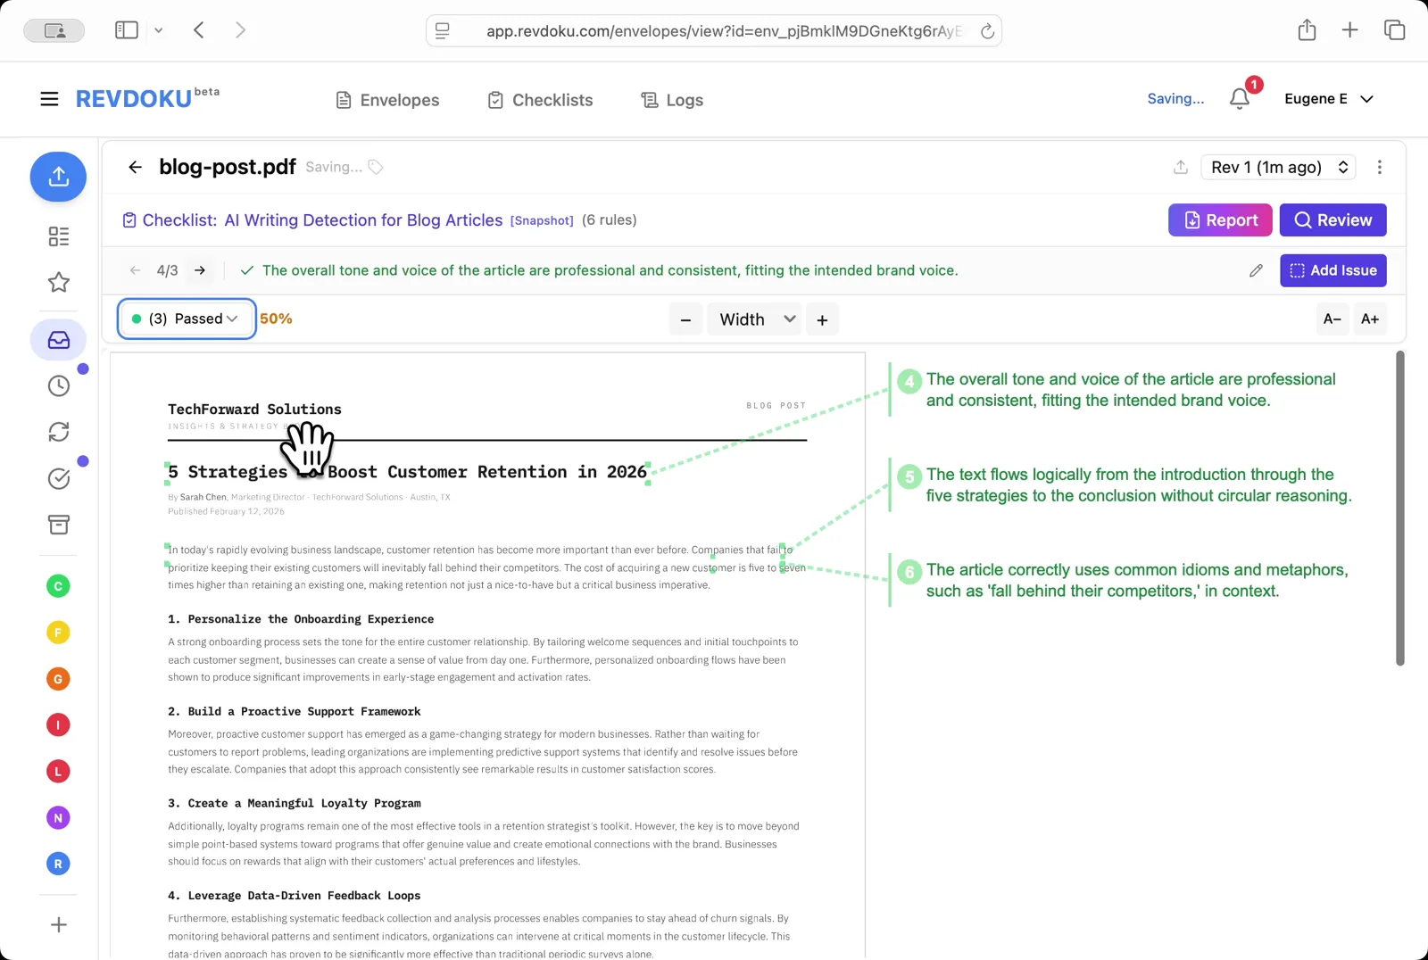Click the tag icon beside blog-post.pdf
Viewport: 1428px width, 960px height.
tap(376, 167)
